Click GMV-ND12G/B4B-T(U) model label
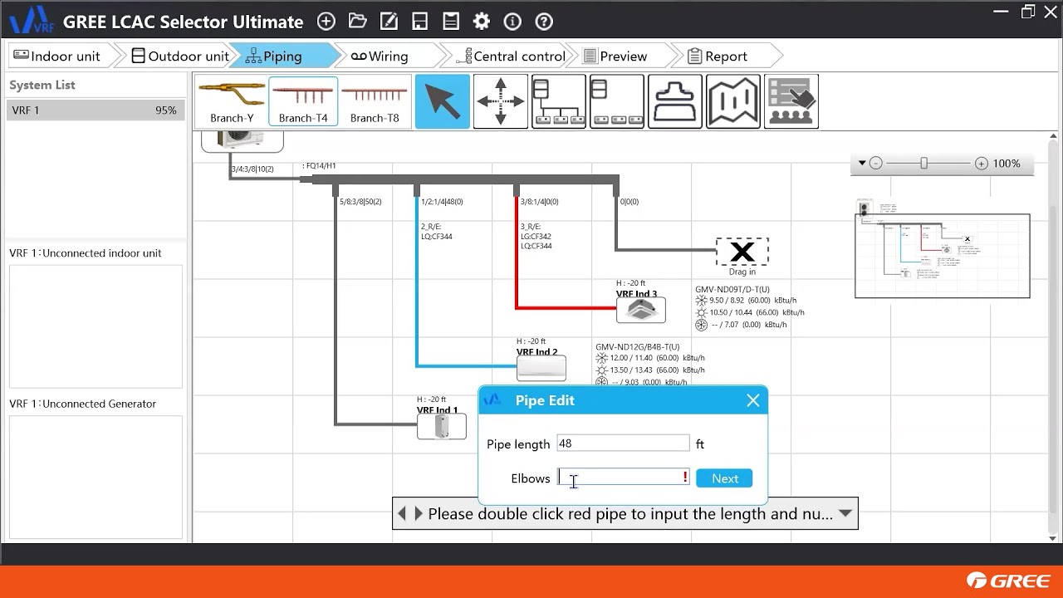The height and width of the screenshot is (598, 1063). (x=637, y=347)
